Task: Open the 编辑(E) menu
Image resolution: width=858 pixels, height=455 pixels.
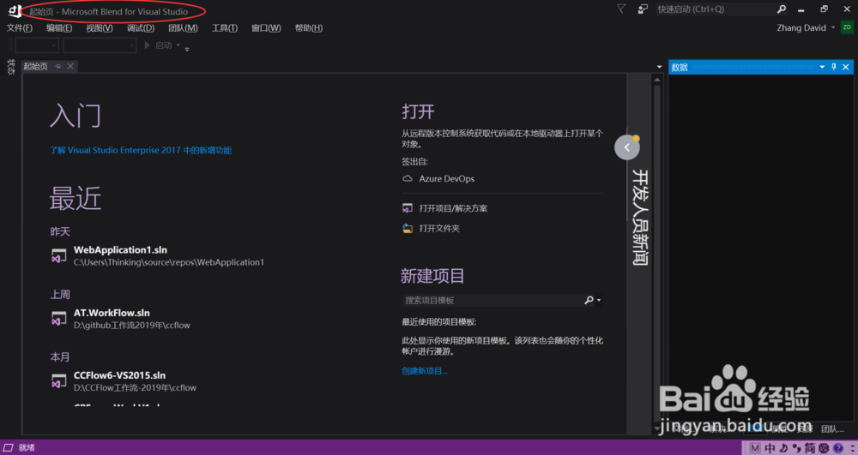Action: (59, 28)
